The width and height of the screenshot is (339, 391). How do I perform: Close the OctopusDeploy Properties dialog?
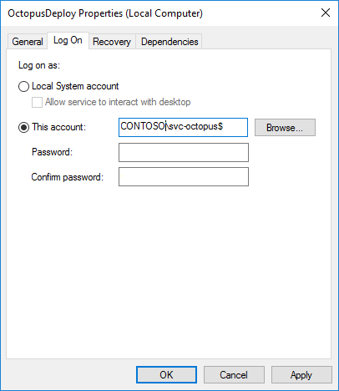pyautogui.click(x=325, y=13)
